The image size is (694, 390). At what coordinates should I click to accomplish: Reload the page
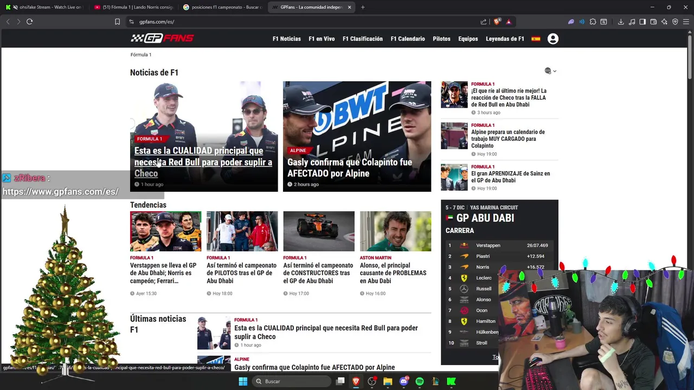tap(29, 22)
